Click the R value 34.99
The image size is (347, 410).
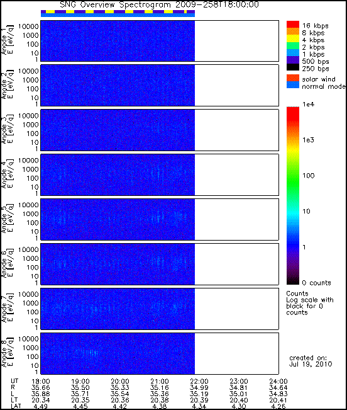click(x=199, y=388)
